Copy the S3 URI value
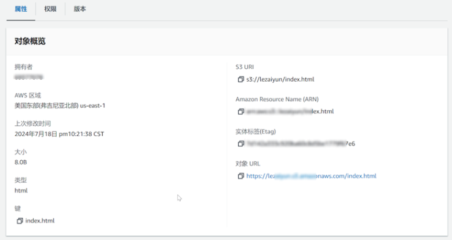 241,79
